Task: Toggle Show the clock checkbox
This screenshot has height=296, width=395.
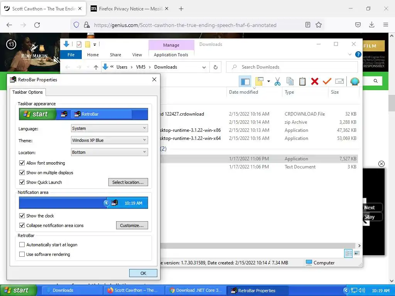Action: click(22, 216)
